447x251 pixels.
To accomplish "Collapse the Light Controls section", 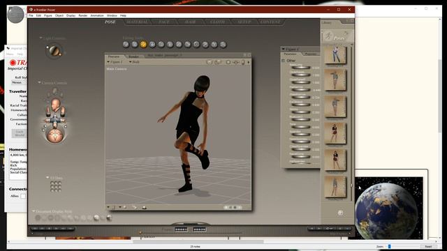I will [x=41, y=38].
